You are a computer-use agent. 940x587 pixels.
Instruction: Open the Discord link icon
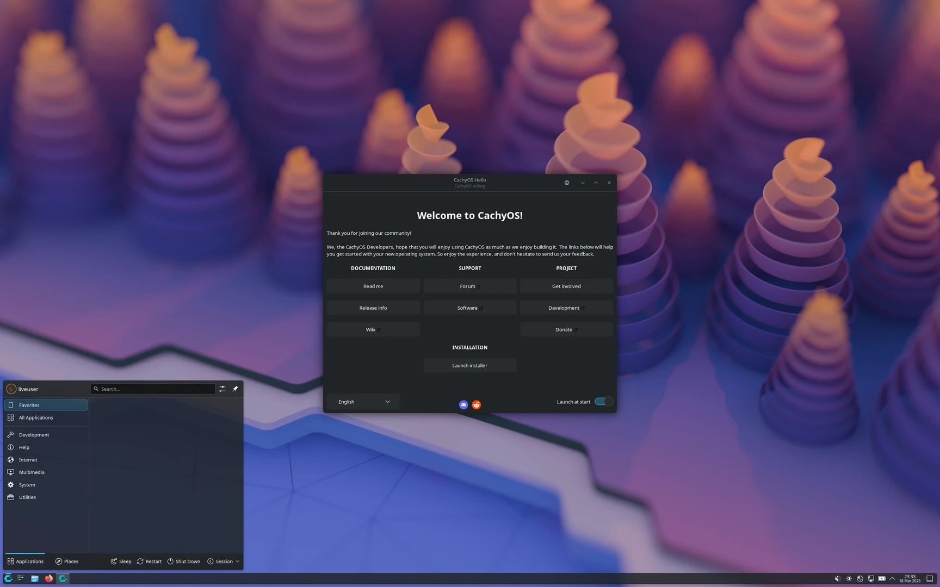463,405
